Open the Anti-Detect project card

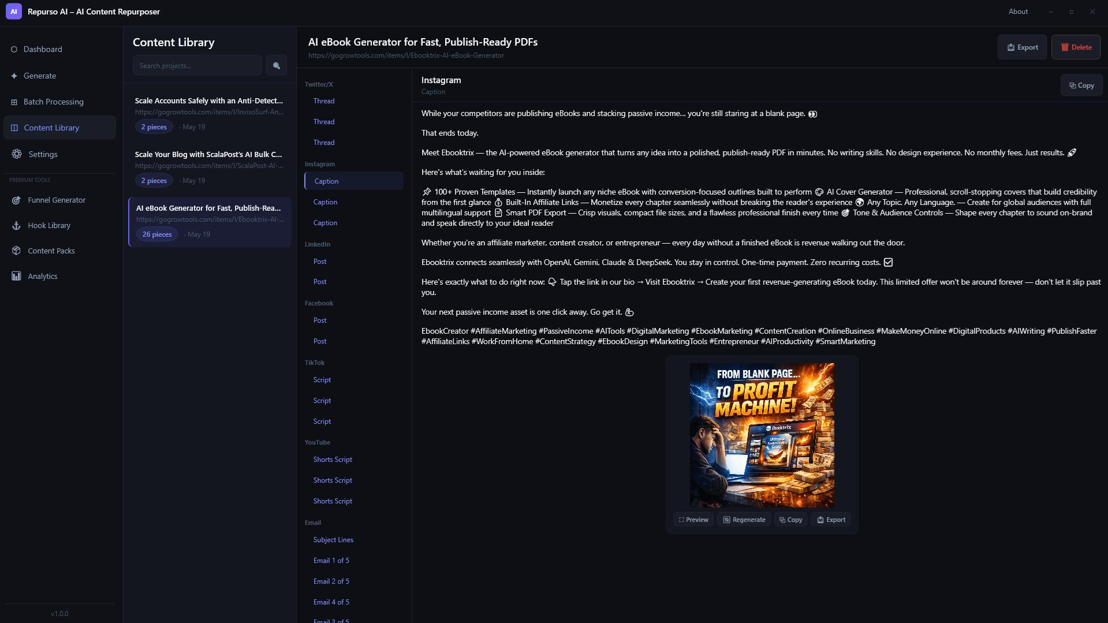click(x=210, y=113)
